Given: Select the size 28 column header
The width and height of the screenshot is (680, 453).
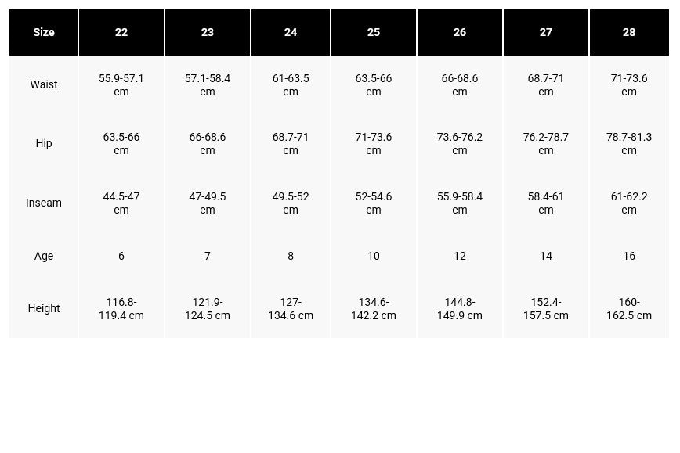Looking at the screenshot, I should (629, 32).
